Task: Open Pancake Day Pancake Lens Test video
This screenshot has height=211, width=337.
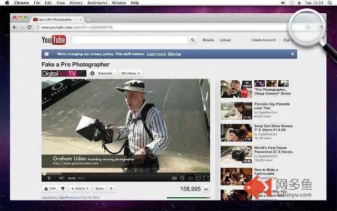Action: pyautogui.click(x=272, y=106)
